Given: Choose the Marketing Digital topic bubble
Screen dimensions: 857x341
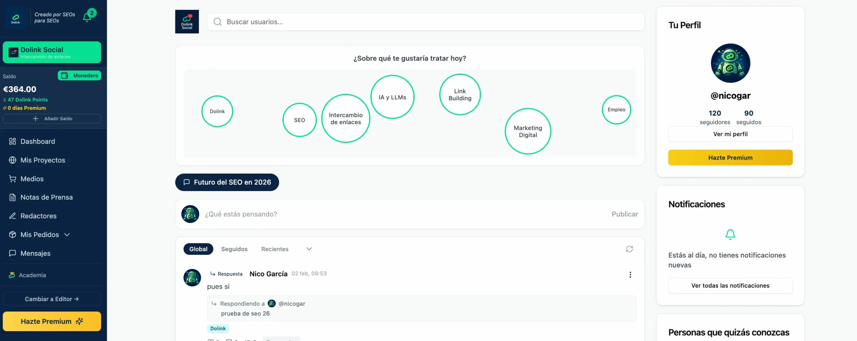Looking at the screenshot, I should 528,131.
